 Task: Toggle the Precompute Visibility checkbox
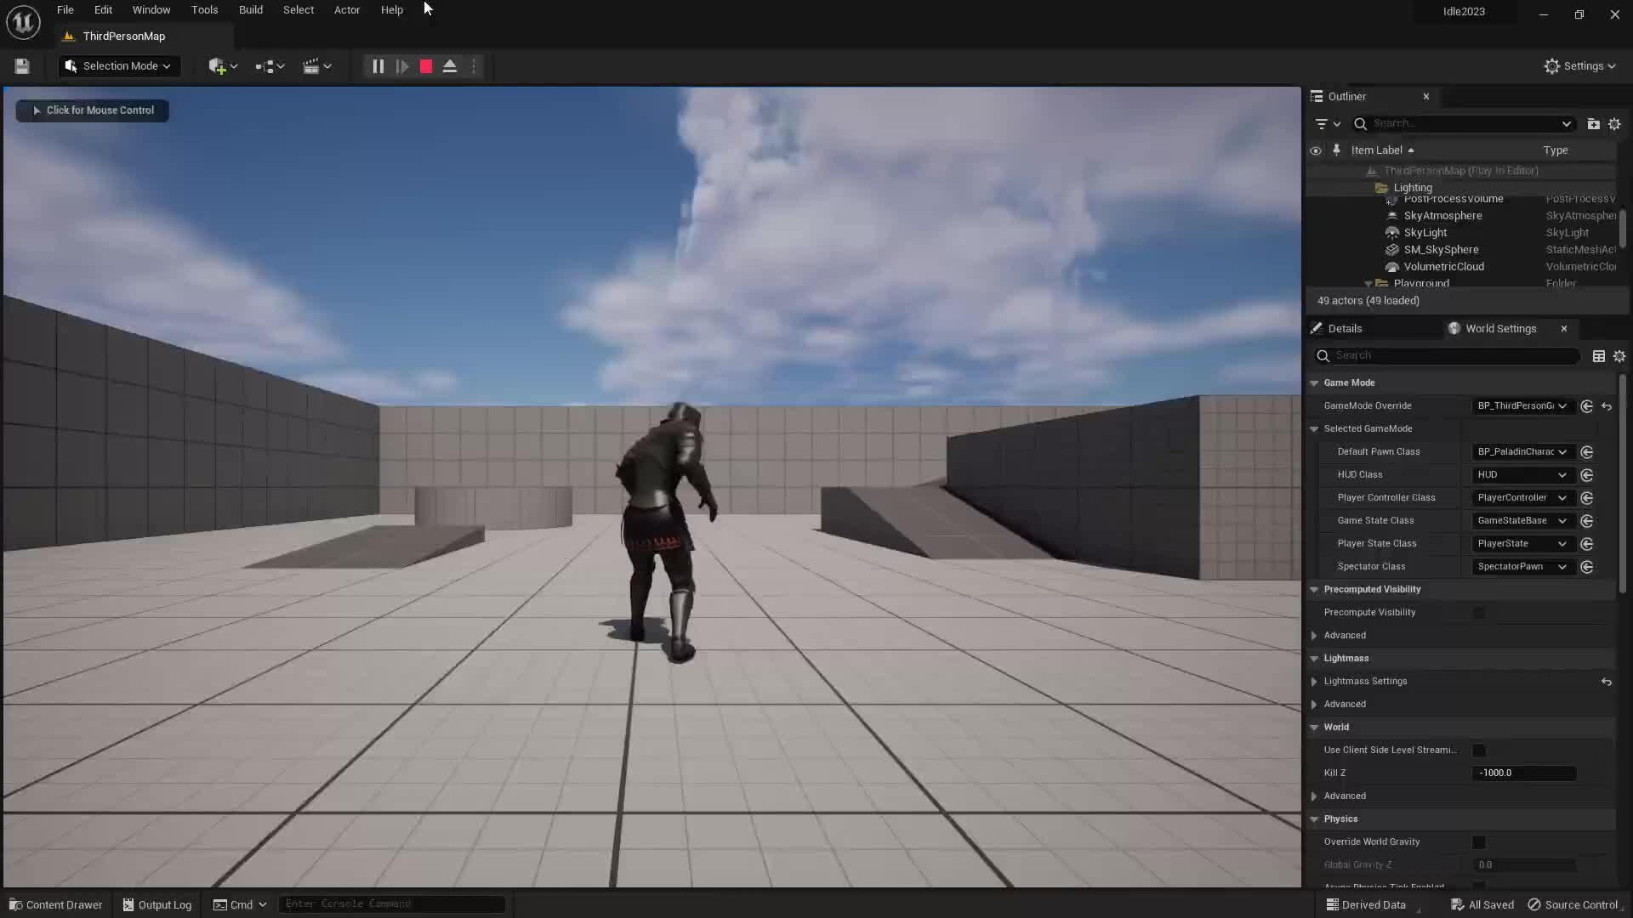[1480, 613]
